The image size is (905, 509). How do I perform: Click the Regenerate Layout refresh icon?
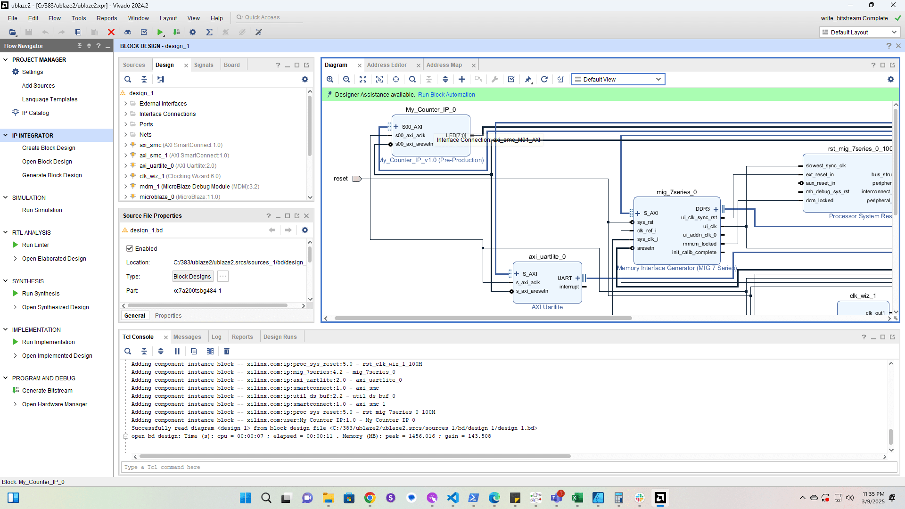(544, 79)
